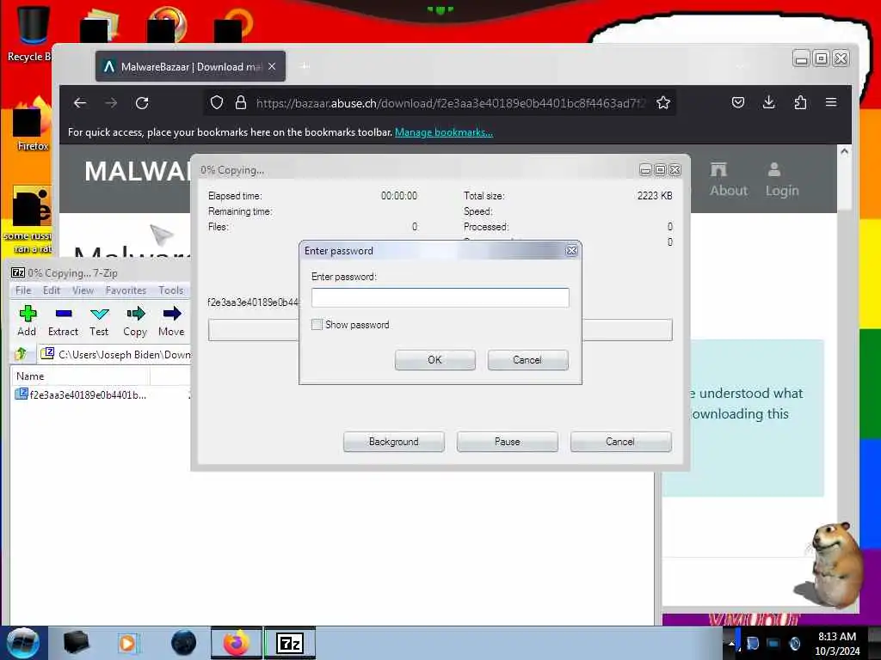Click the Enter password text field
This screenshot has width=881, height=660.
[x=440, y=297]
